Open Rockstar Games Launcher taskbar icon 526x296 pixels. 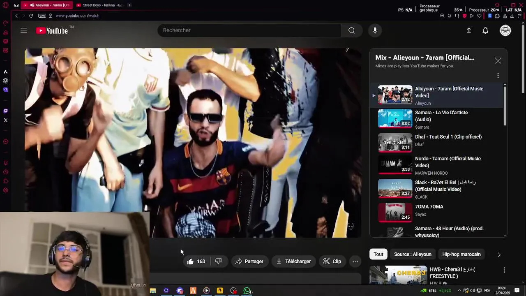(x=220, y=291)
